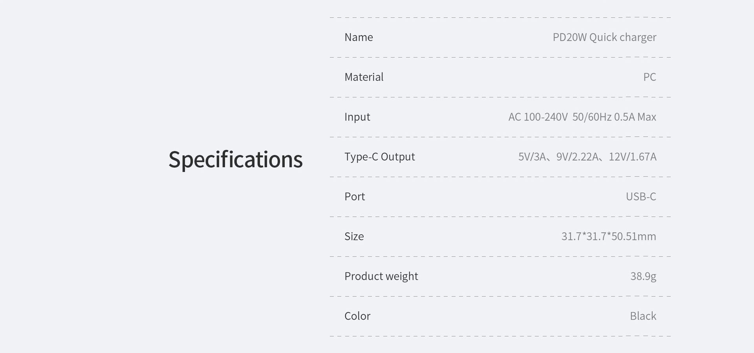Click the Size row label
Screen dimensions: 754x353
click(x=354, y=236)
